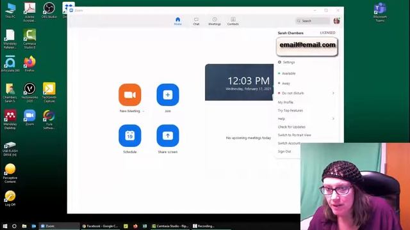Open File Explorer from the taskbar
This screenshot has width=410, height=230.
point(24,226)
